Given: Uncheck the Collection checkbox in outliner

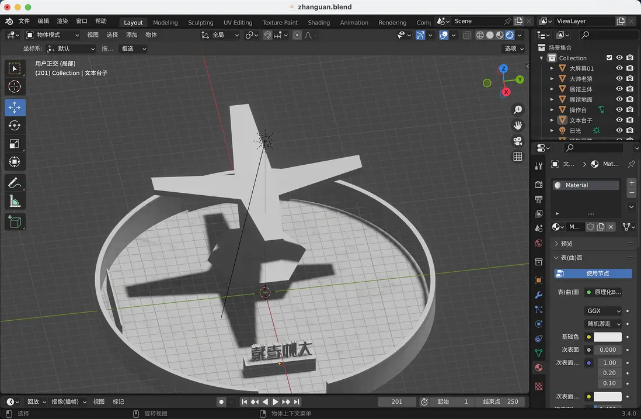Looking at the screenshot, I should point(608,57).
